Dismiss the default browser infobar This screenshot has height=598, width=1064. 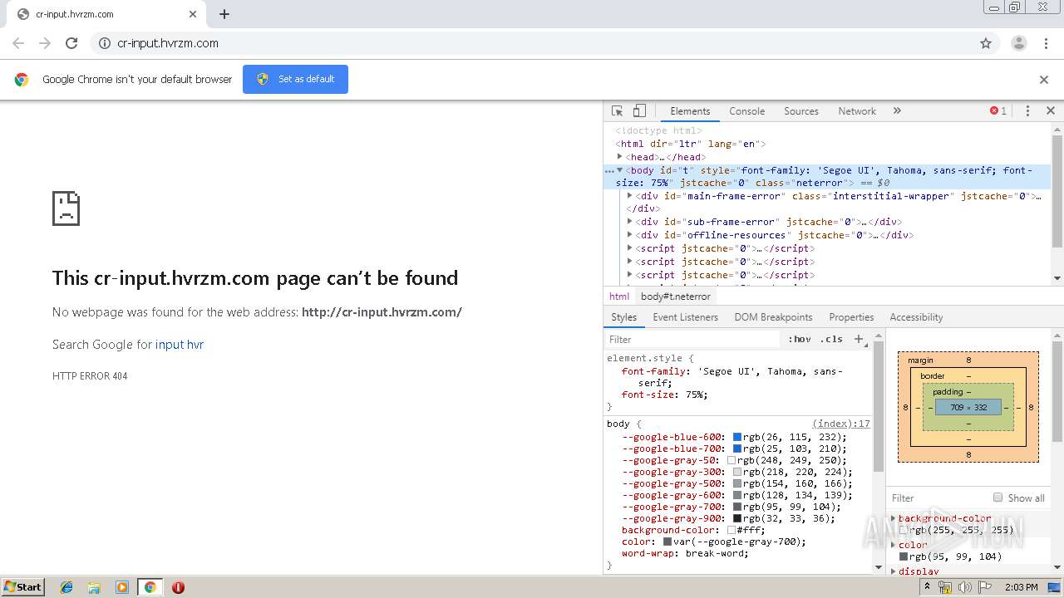click(1044, 80)
